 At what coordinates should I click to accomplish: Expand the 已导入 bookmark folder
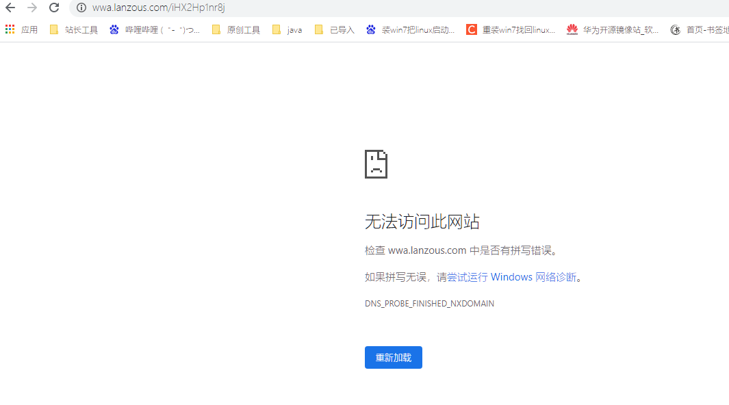pyautogui.click(x=335, y=29)
